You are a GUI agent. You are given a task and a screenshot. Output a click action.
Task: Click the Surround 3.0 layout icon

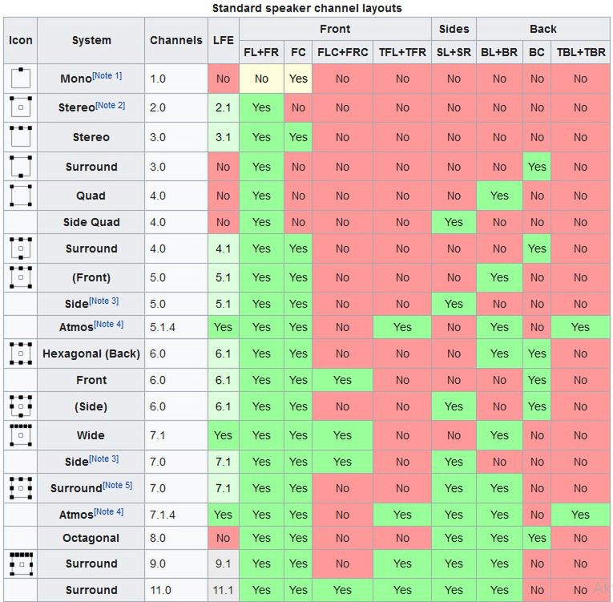(x=21, y=166)
